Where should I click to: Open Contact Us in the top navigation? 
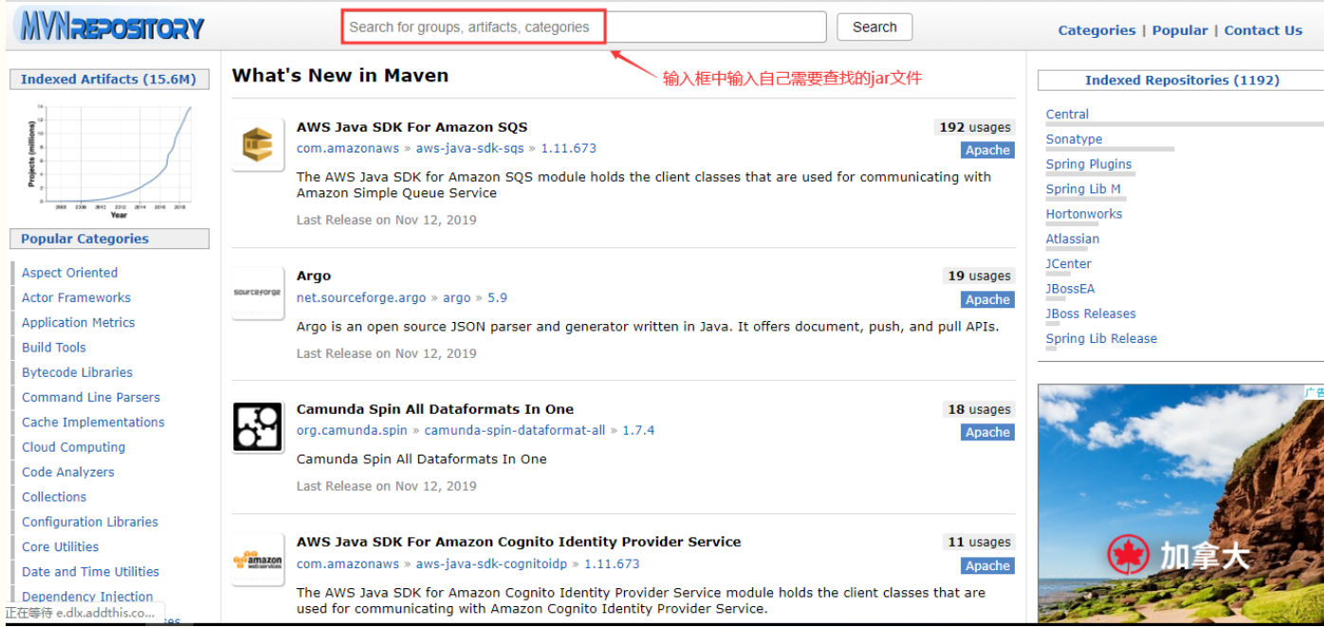tap(1263, 30)
